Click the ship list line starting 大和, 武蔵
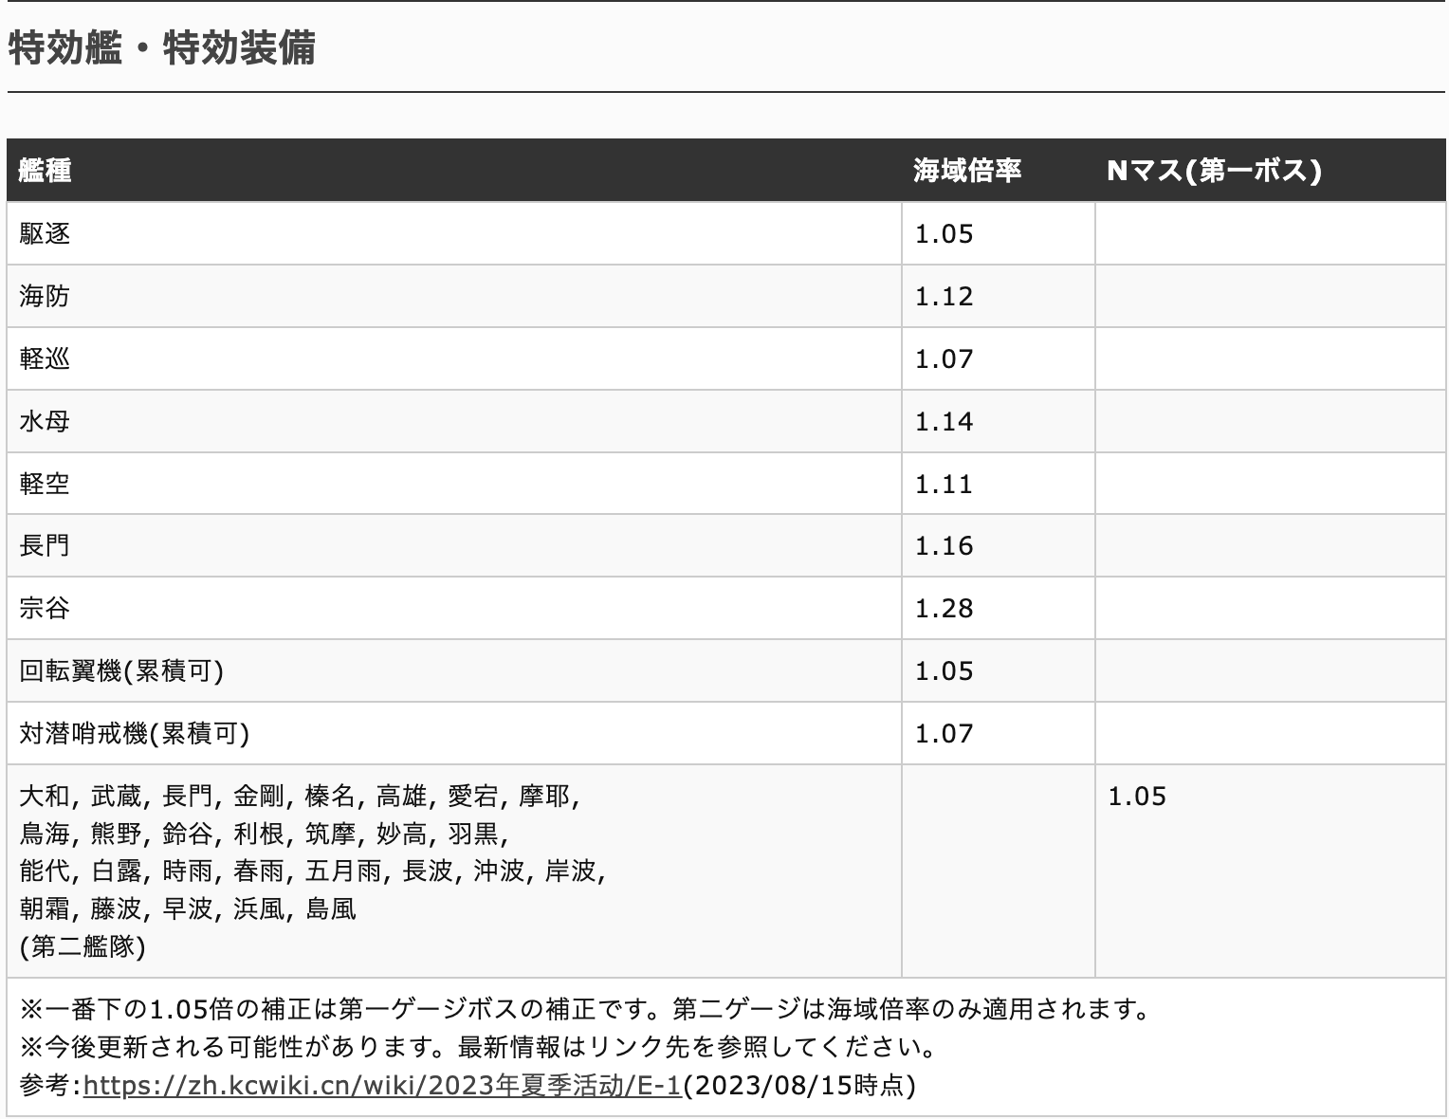The height and width of the screenshot is (1119, 1449). tap(300, 796)
